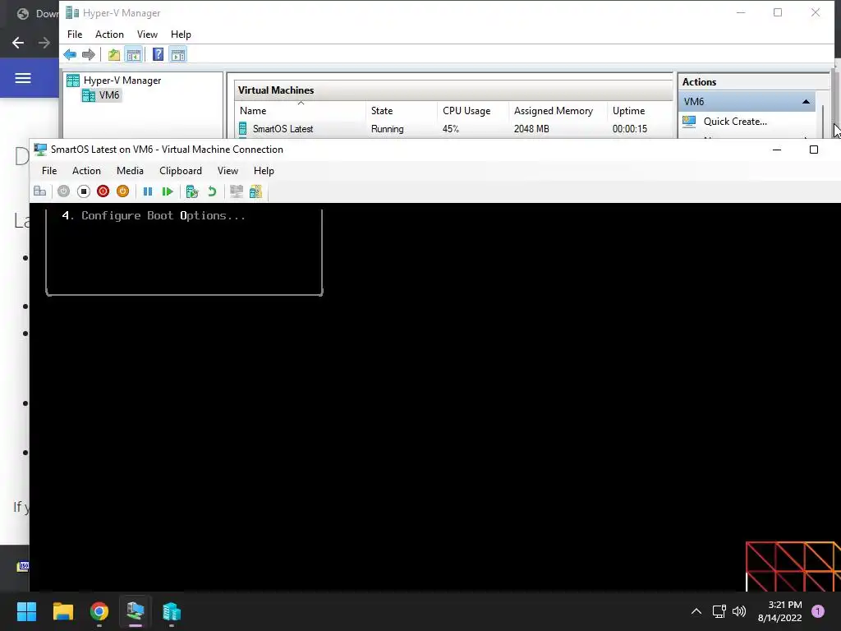Switch to Virtual Machine Connection taskbar icon
841x631 pixels.
coord(136,611)
